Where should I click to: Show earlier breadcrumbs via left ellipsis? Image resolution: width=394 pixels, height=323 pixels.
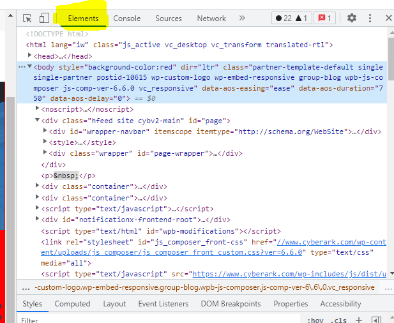[26, 288]
